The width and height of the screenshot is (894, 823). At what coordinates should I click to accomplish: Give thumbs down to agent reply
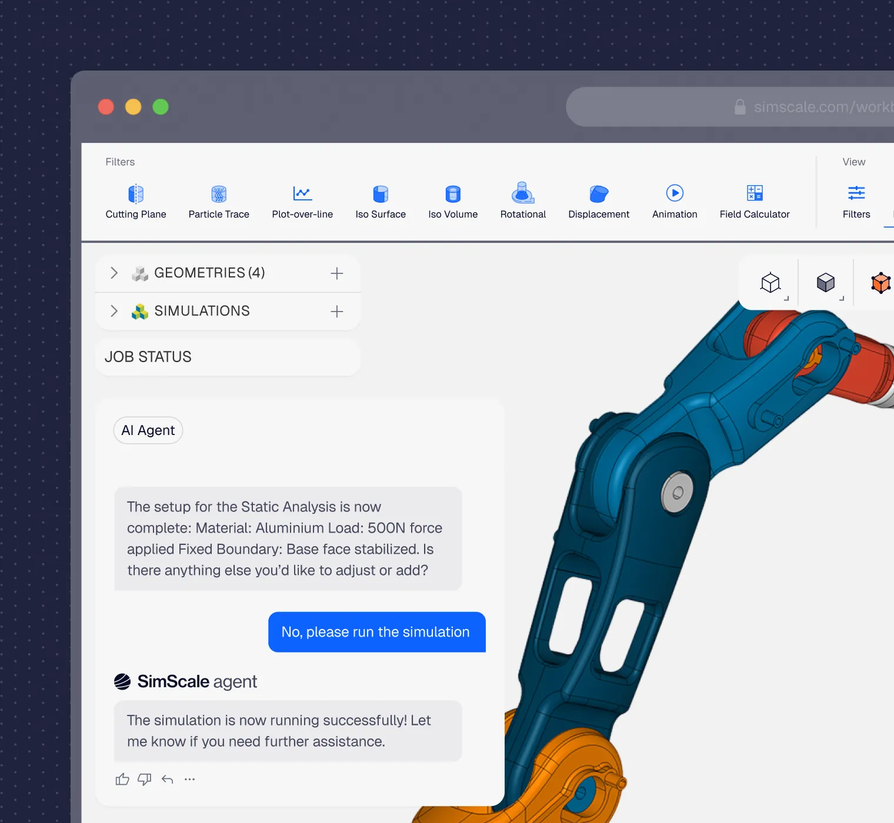click(145, 779)
